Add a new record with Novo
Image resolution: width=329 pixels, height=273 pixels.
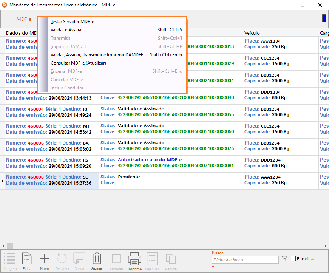45,259
